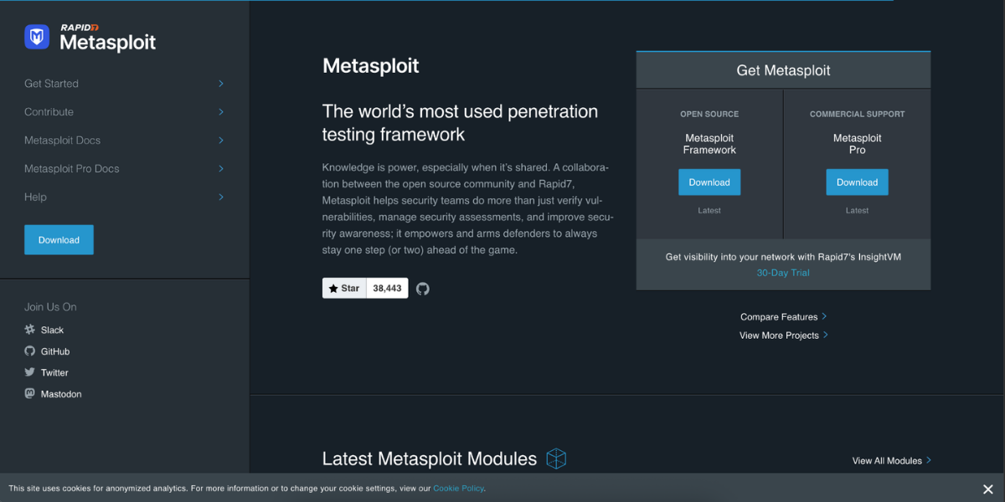The image size is (1005, 502).
Task: Click the Mastodon text link
Action: click(61, 394)
